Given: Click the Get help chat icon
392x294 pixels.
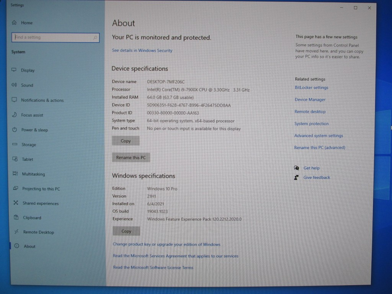Looking at the screenshot, I should 297,168.
